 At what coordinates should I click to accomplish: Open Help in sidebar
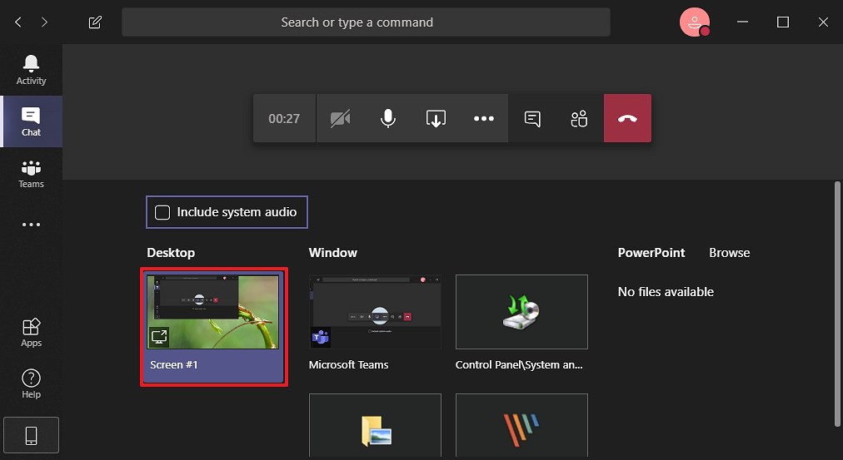(31, 383)
